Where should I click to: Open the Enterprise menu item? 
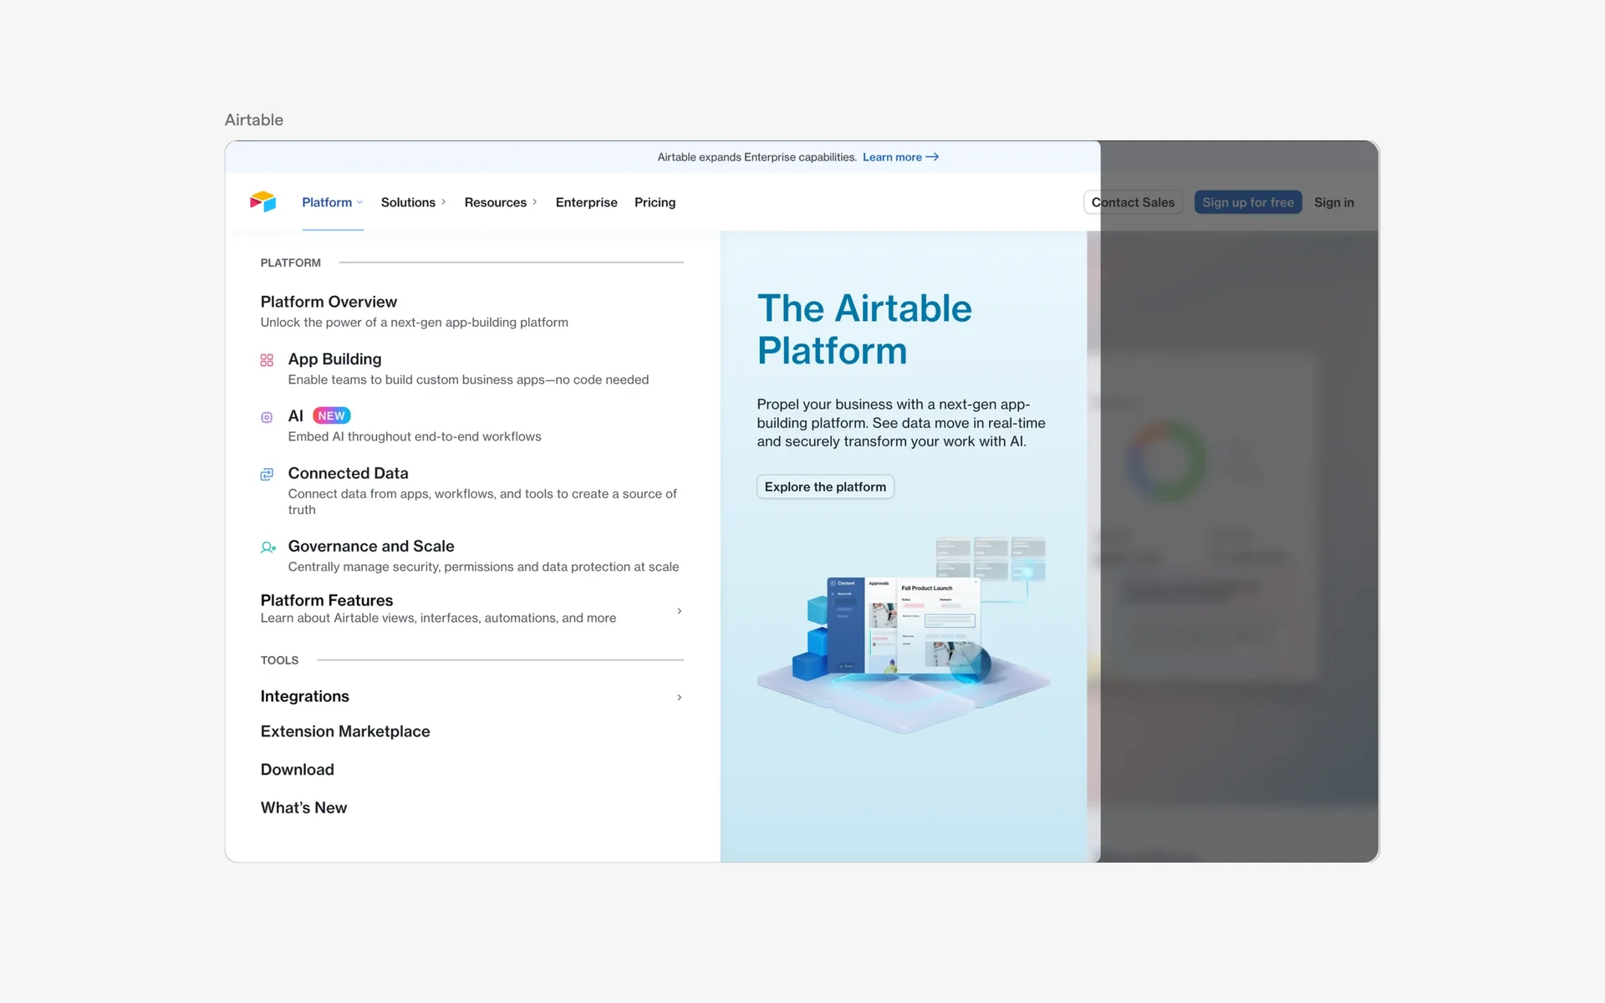click(x=586, y=202)
